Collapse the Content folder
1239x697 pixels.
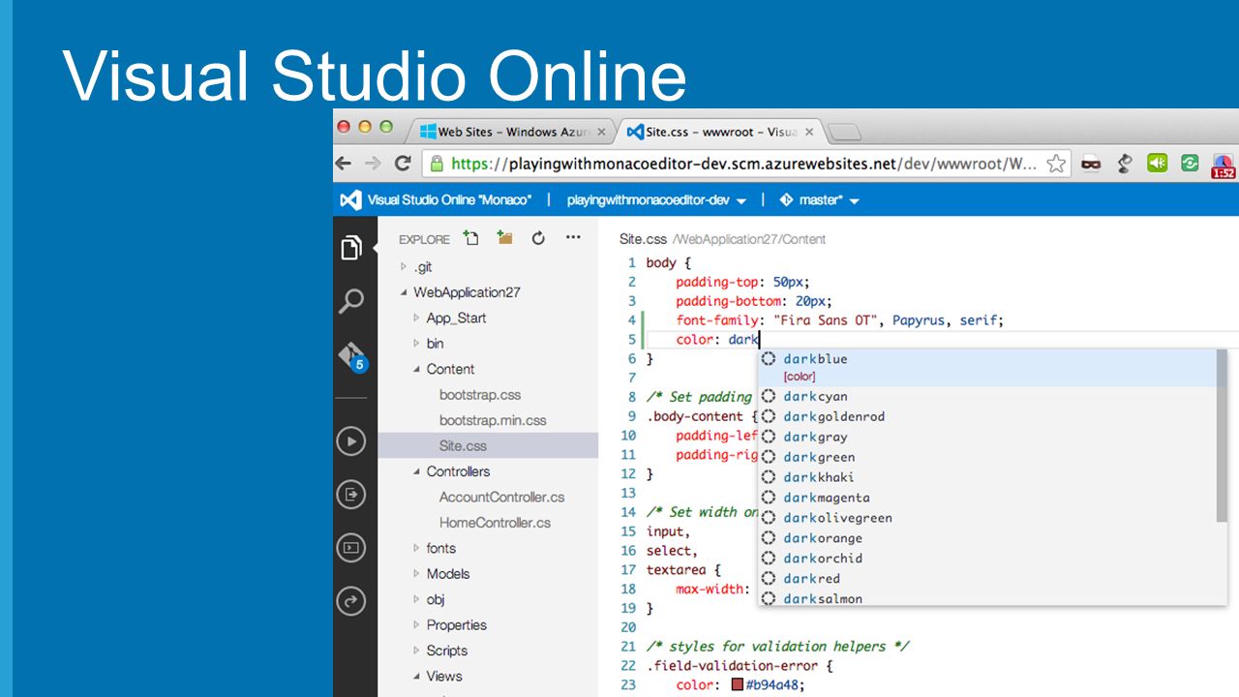point(417,369)
